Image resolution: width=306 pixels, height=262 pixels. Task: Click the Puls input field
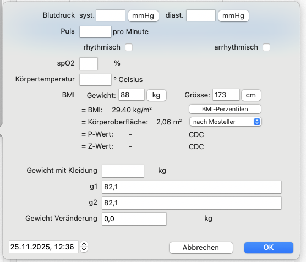(95, 32)
